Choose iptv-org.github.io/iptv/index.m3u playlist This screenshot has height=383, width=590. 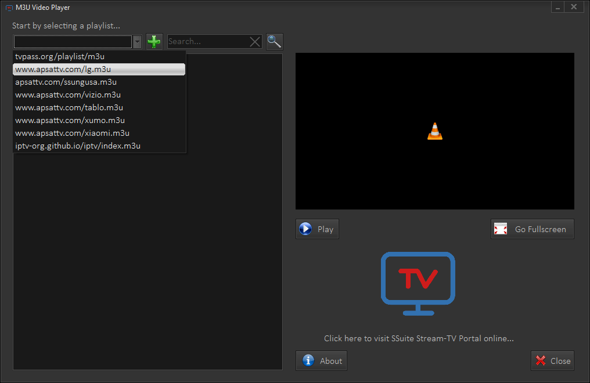[78, 146]
